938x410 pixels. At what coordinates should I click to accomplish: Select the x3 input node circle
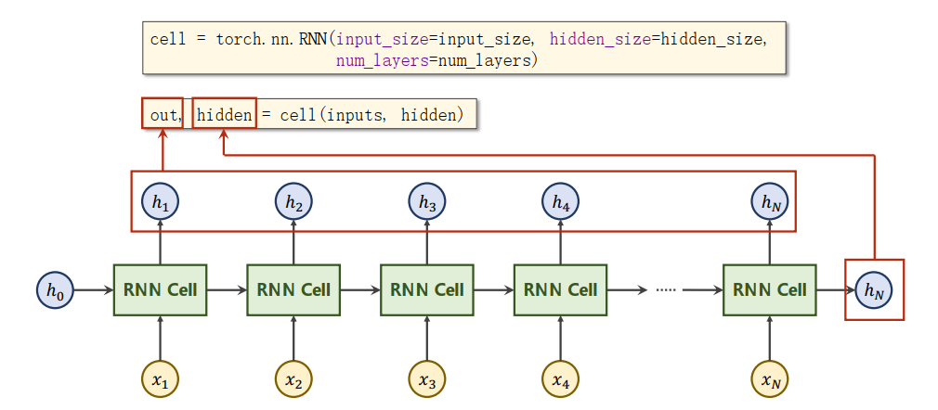pyautogui.click(x=427, y=379)
